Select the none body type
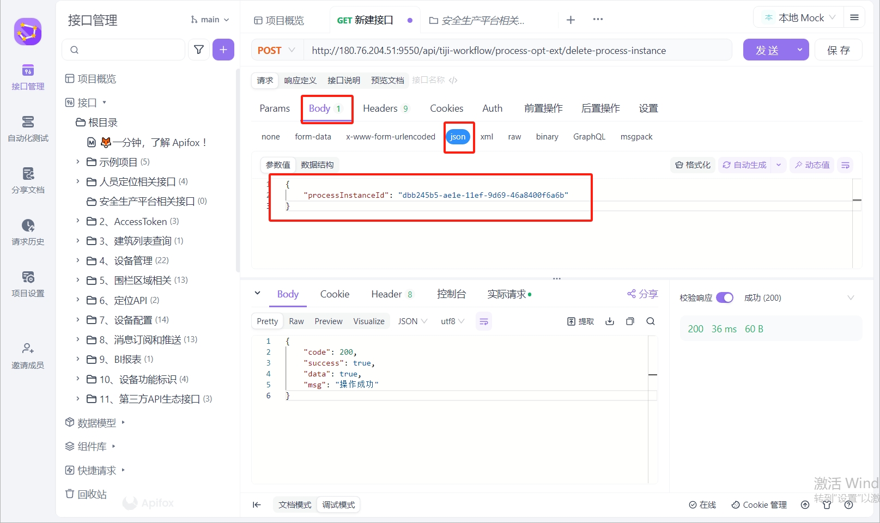The image size is (880, 523). 271,137
